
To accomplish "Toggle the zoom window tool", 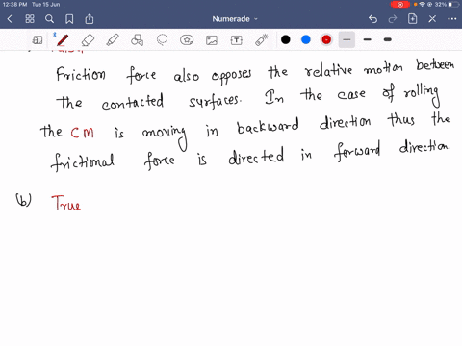I will click(38, 40).
